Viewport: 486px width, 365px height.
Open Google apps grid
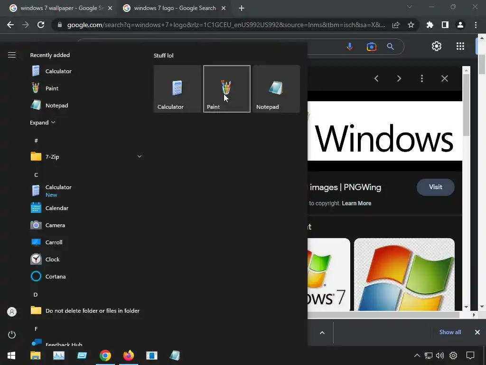pyautogui.click(x=460, y=46)
